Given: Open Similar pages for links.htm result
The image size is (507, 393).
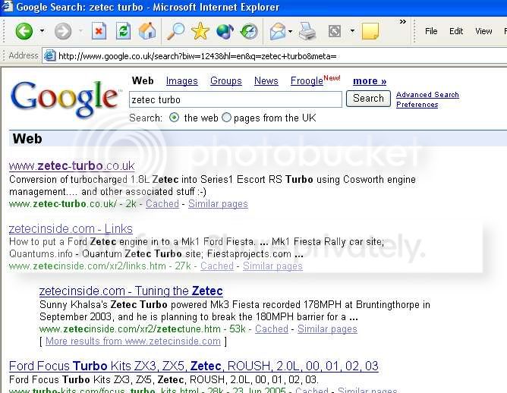Looking at the screenshot, I should [272, 266].
